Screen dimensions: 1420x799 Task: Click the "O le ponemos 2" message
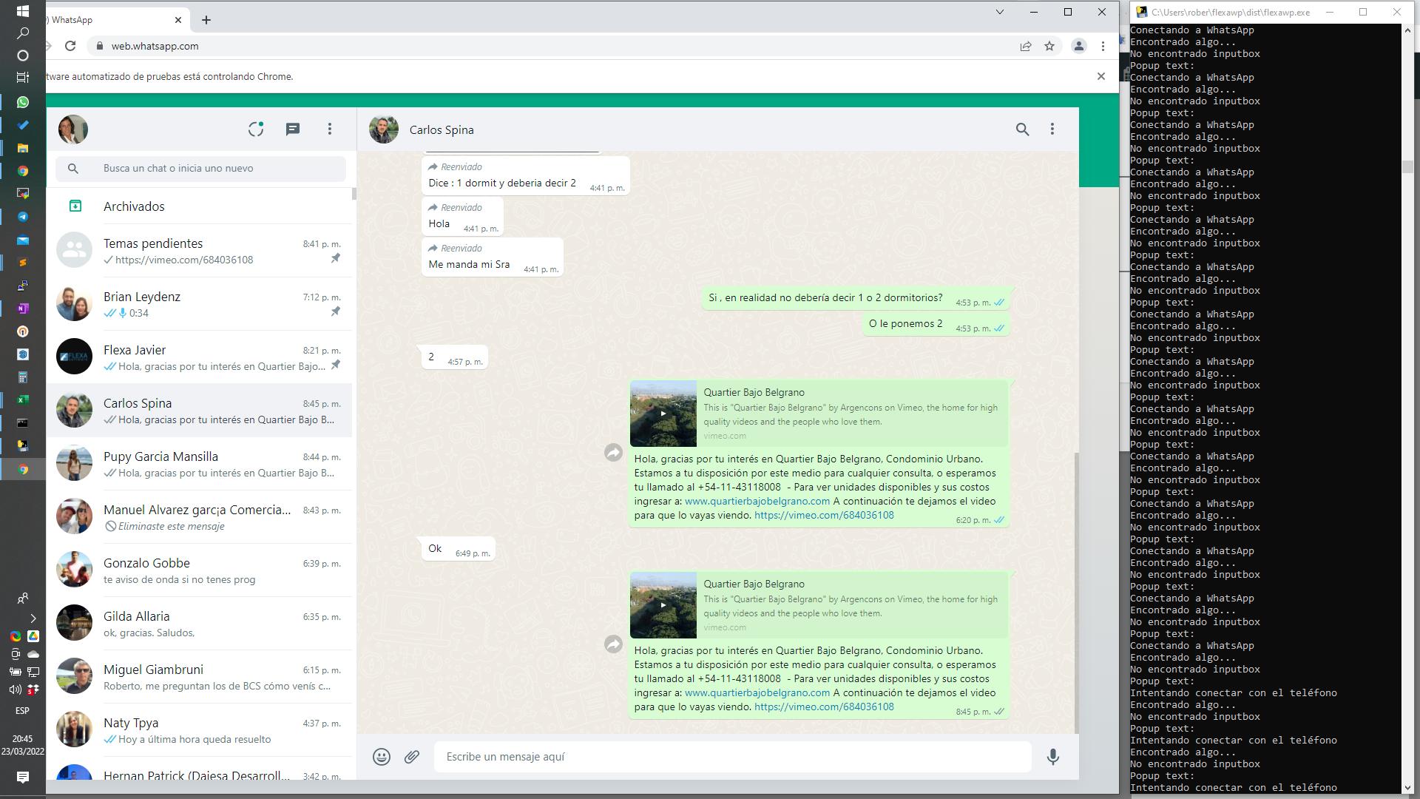tap(936, 324)
